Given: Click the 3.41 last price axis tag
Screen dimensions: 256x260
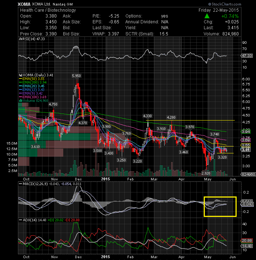Looking at the screenshot, I should click(x=245, y=150).
